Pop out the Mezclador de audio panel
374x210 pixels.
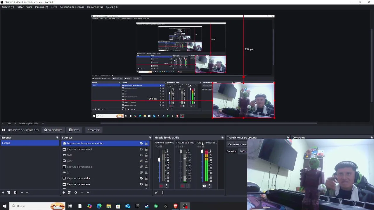tap(222, 138)
